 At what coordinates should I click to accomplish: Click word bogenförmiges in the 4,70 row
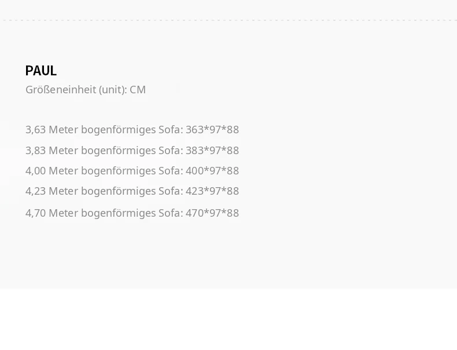(119, 214)
